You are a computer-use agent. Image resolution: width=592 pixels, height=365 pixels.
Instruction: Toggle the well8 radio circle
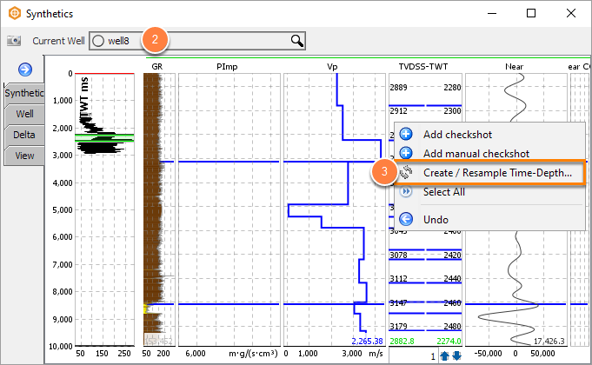click(x=98, y=41)
